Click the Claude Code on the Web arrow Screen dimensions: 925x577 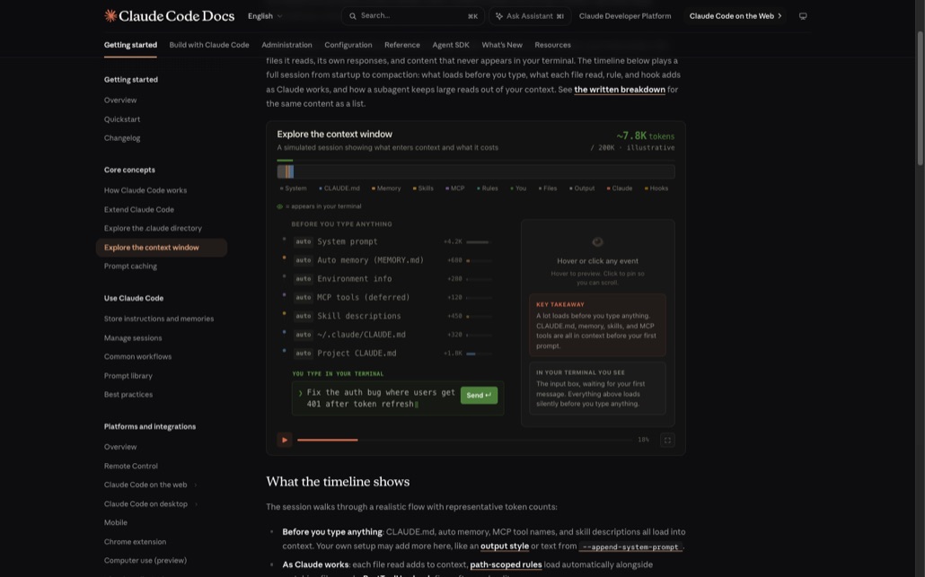pos(780,16)
